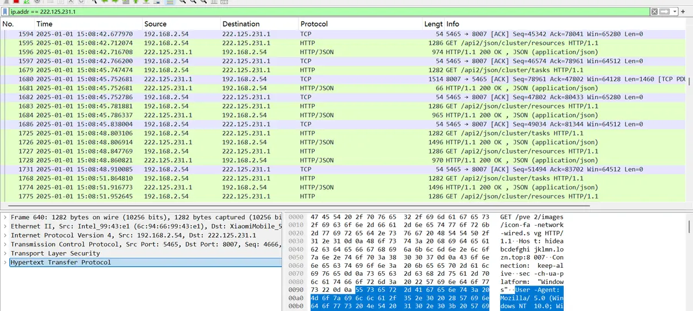Image resolution: width=693 pixels, height=311 pixels.
Task: Select packet number 1774
Action: (x=344, y=188)
